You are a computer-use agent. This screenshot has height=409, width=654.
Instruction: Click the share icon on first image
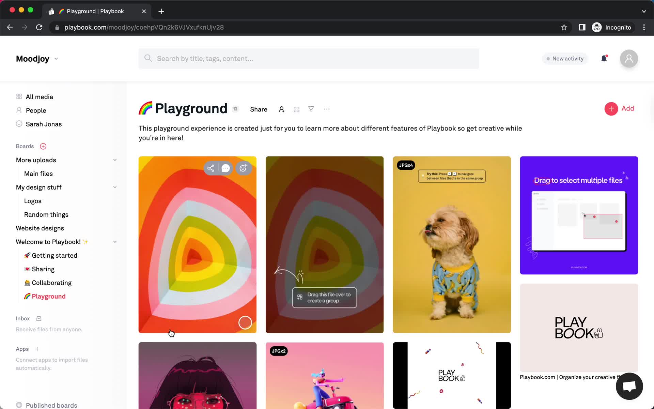211,168
